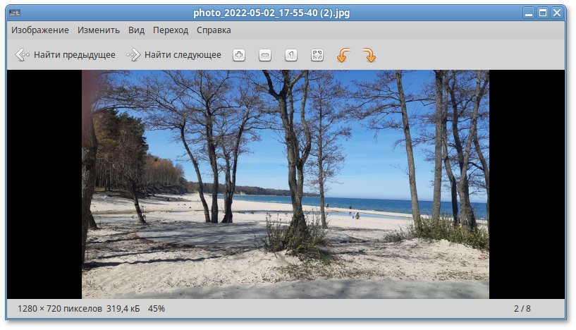The height and width of the screenshot is (330, 576).
Task: Fit image to window icon
Action: (317, 55)
